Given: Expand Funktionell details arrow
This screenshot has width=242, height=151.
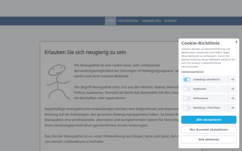Looking at the screenshot, I should pyautogui.click(x=232, y=89).
